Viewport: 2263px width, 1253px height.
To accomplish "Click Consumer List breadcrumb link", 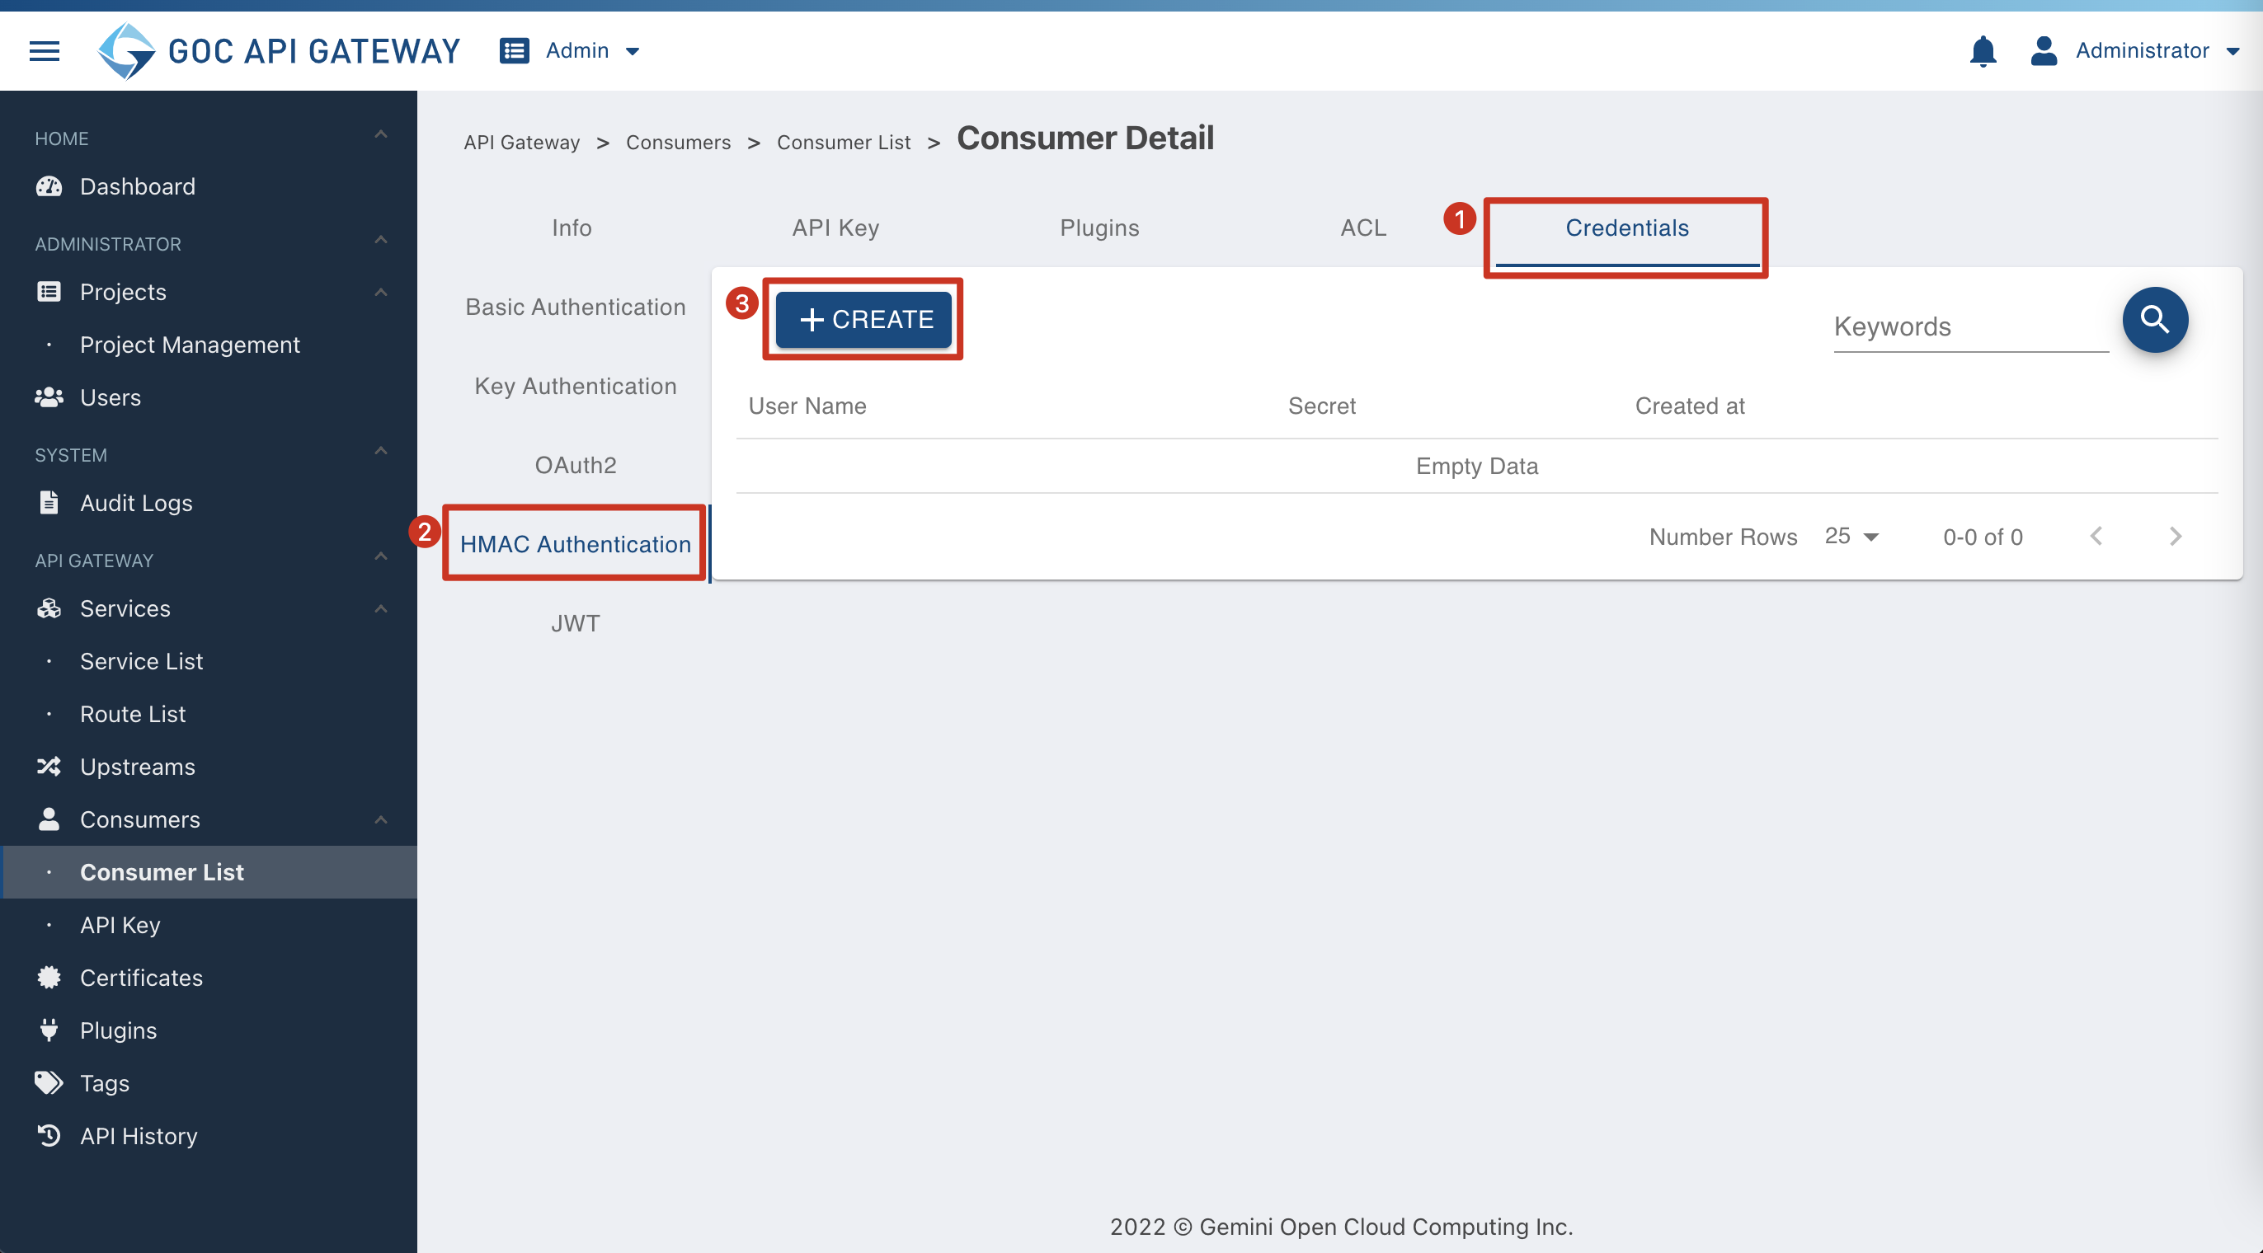I will [x=844, y=143].
